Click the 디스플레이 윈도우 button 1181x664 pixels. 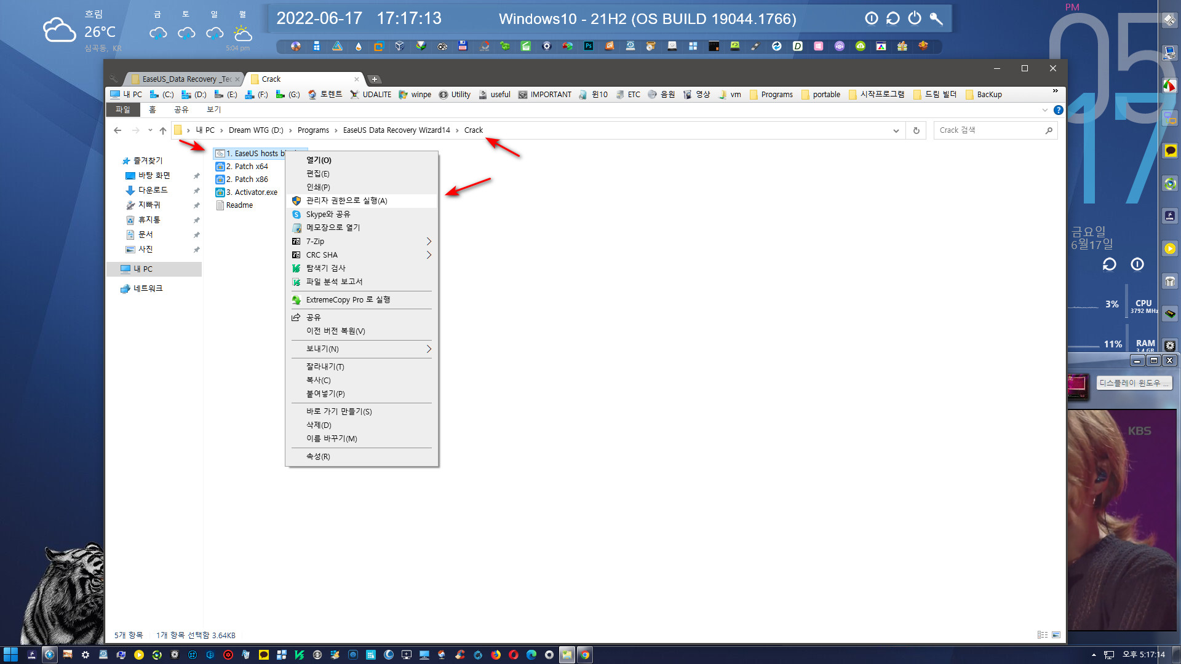click(x=1134, y=383)
